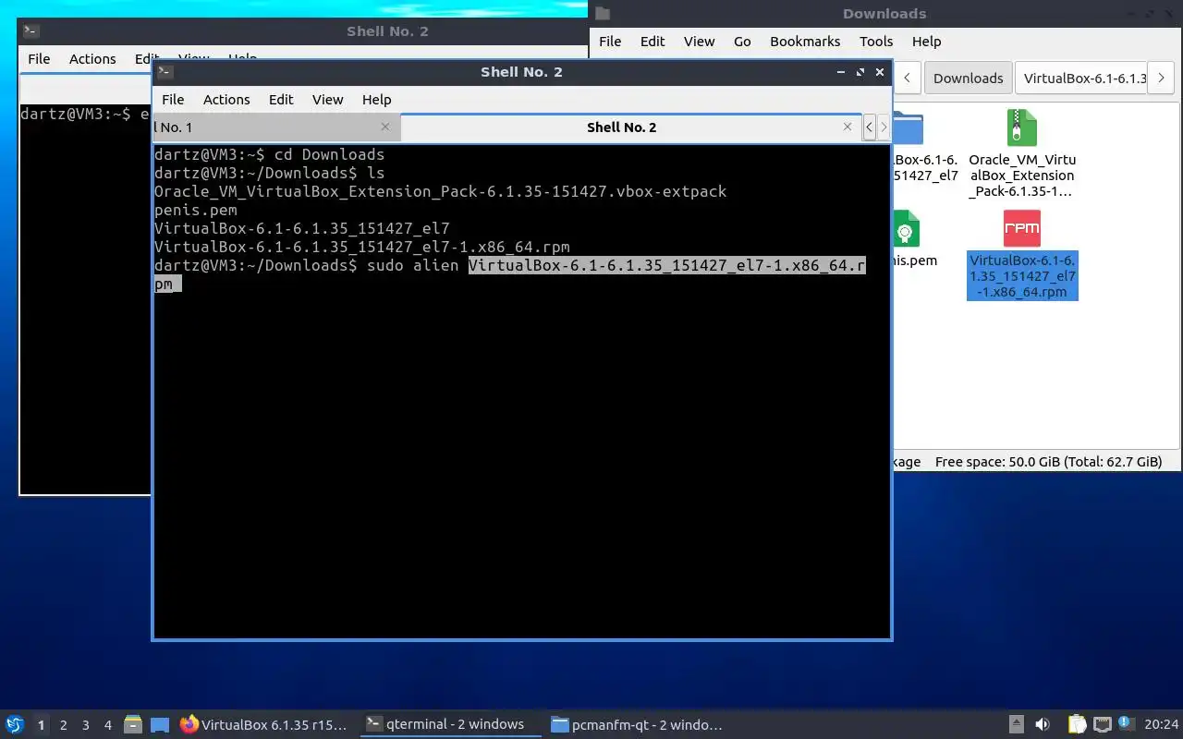
Task: Click the Downloads window title folder icon
Action: 603,13
